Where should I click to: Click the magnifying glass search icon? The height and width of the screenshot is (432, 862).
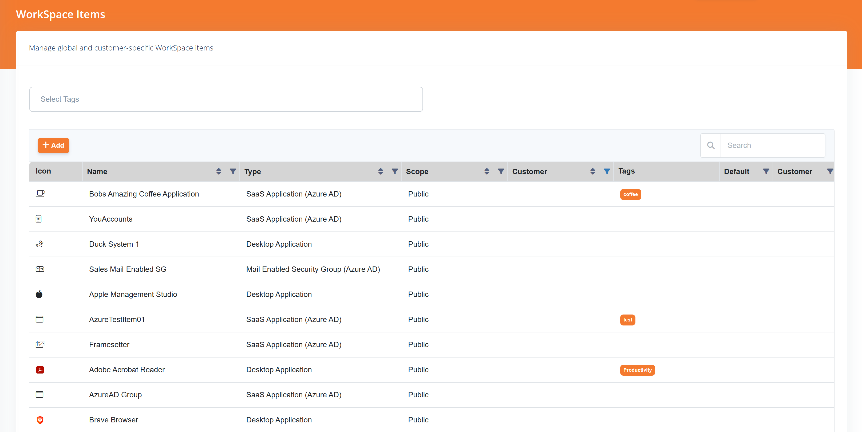pos(711,145)
